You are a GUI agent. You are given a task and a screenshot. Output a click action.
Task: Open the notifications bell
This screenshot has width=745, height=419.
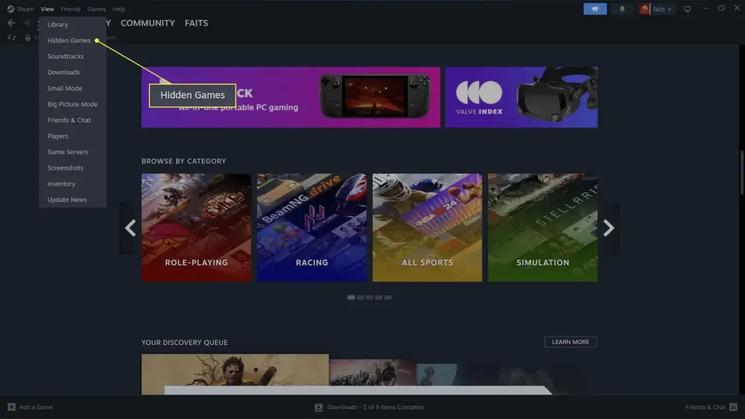(x=622, y=9)
